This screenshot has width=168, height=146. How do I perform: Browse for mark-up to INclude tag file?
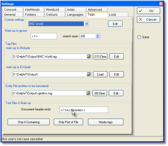89,56
